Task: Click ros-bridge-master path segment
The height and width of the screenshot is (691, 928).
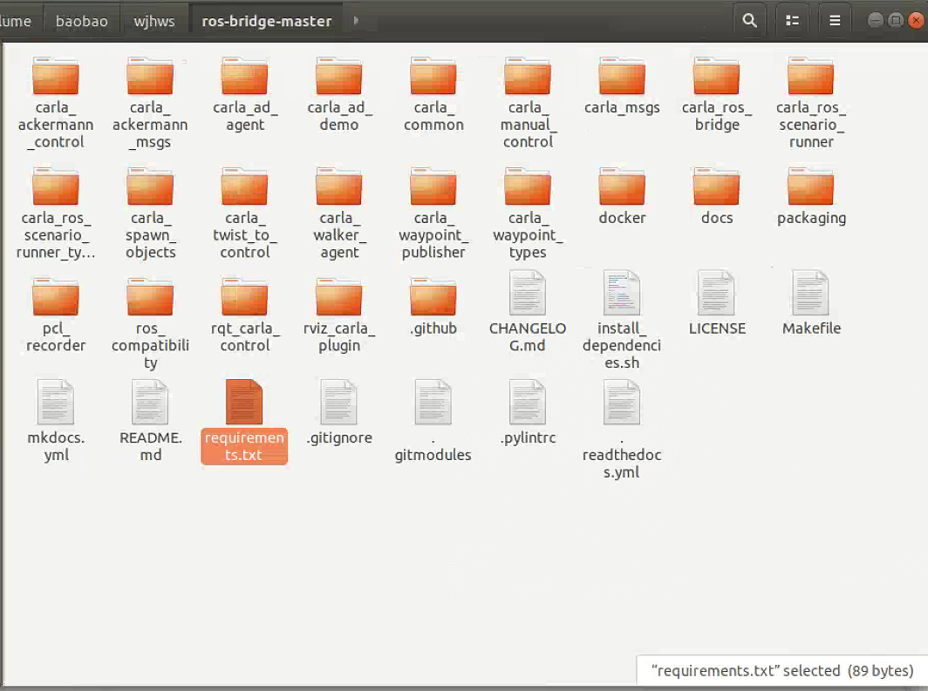Action: (266, 21)
